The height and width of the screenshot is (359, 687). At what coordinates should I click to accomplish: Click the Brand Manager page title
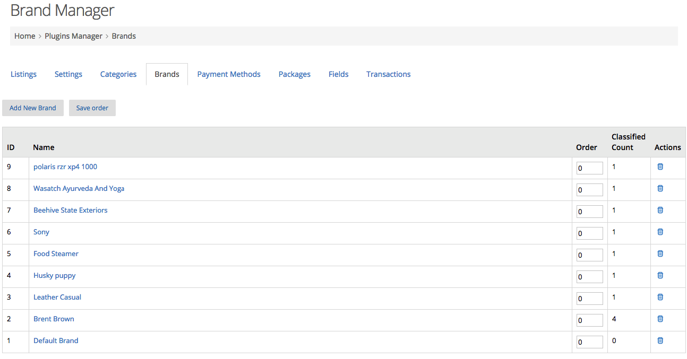pyautogui.click(x=63, y=10)
